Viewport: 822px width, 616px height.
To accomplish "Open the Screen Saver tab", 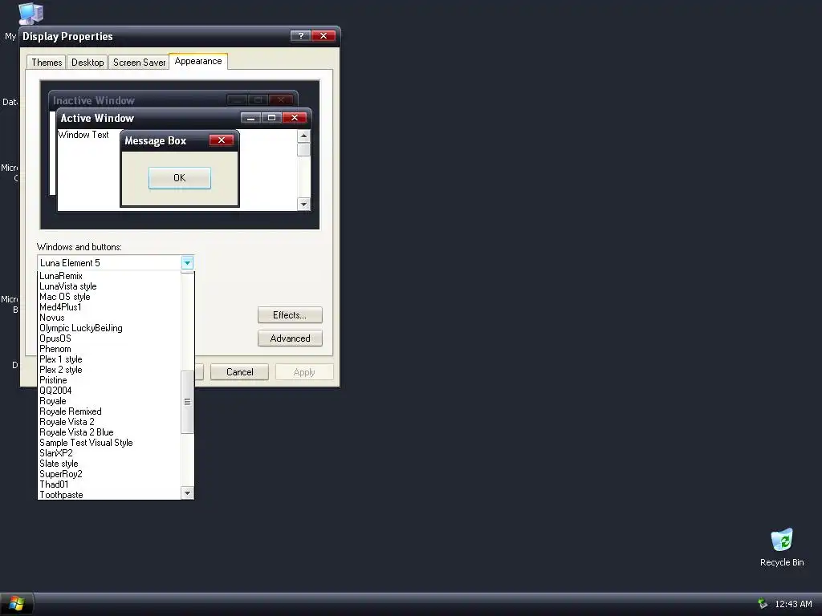I will tap(139, 63).
